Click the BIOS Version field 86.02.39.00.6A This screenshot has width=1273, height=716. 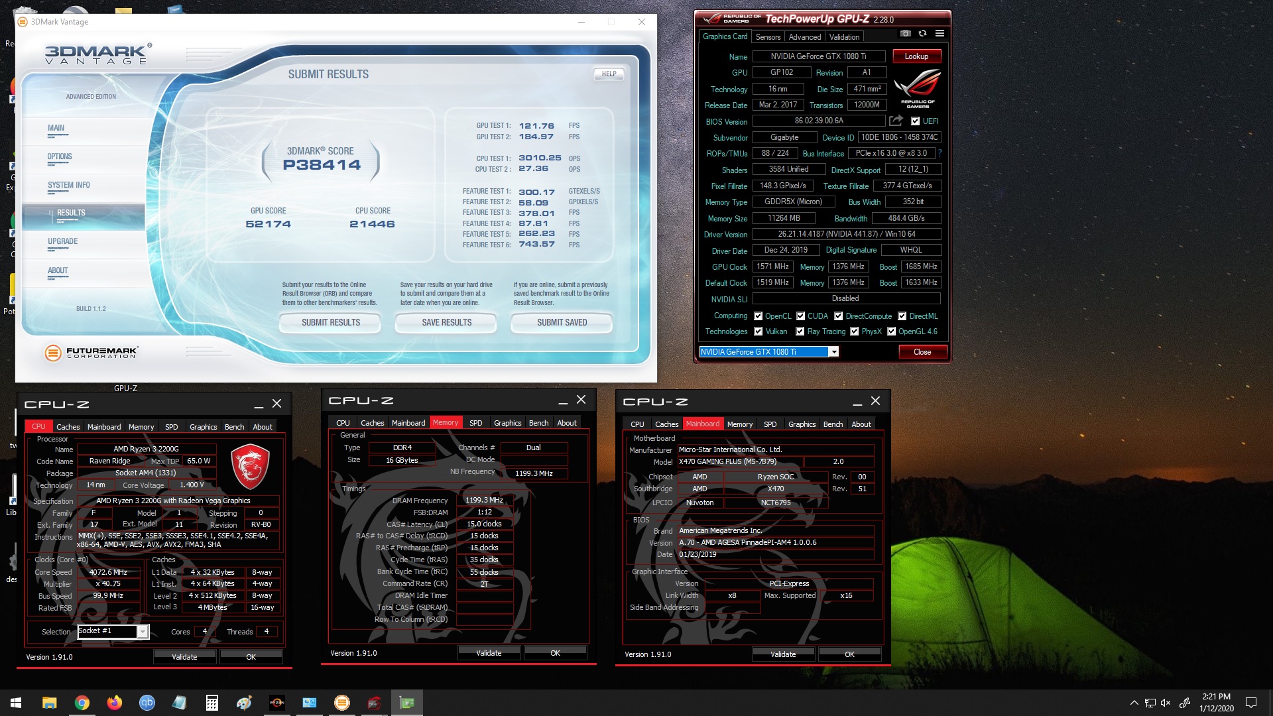818,121
